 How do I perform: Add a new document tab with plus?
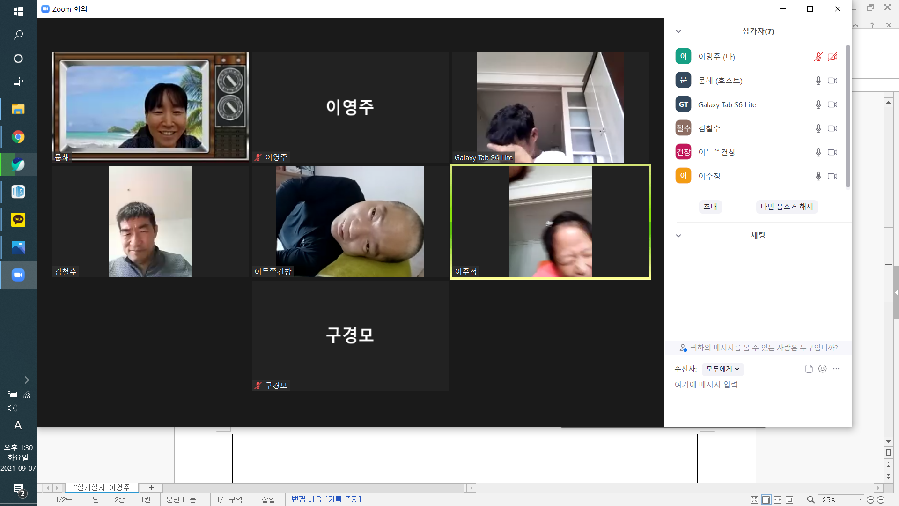pos(151,488)
